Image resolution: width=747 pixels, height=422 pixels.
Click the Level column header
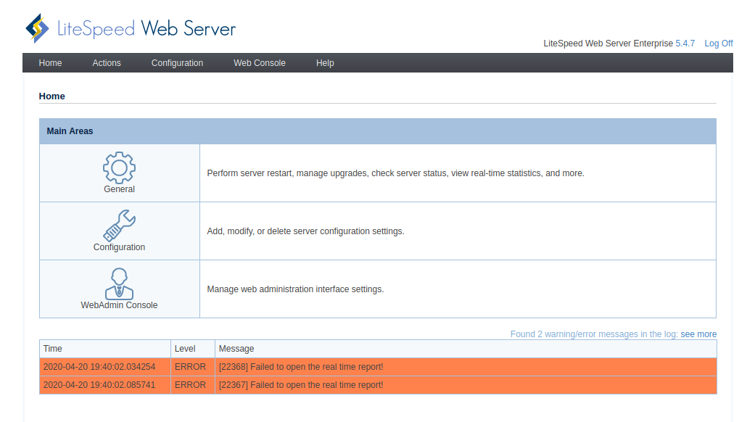click(x=186, y=349)
